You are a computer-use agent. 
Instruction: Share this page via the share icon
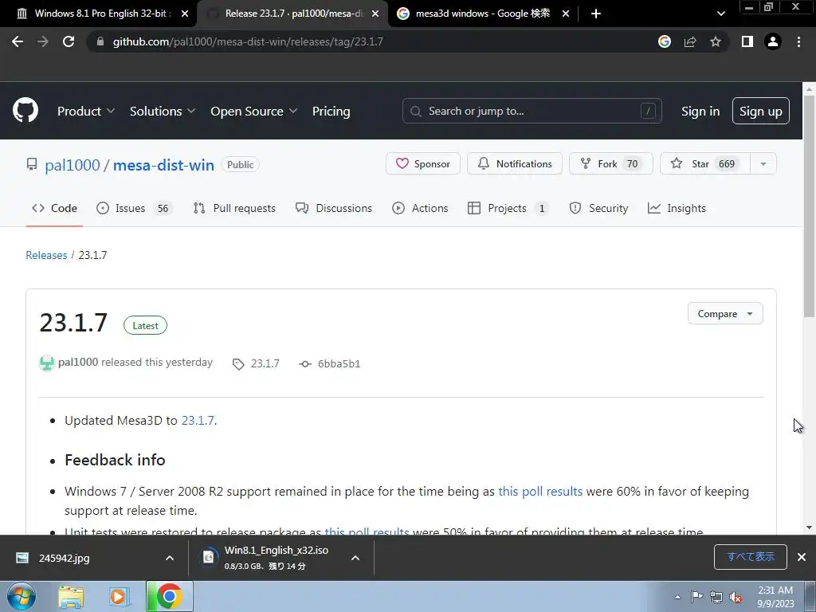(x=690, y=41)
